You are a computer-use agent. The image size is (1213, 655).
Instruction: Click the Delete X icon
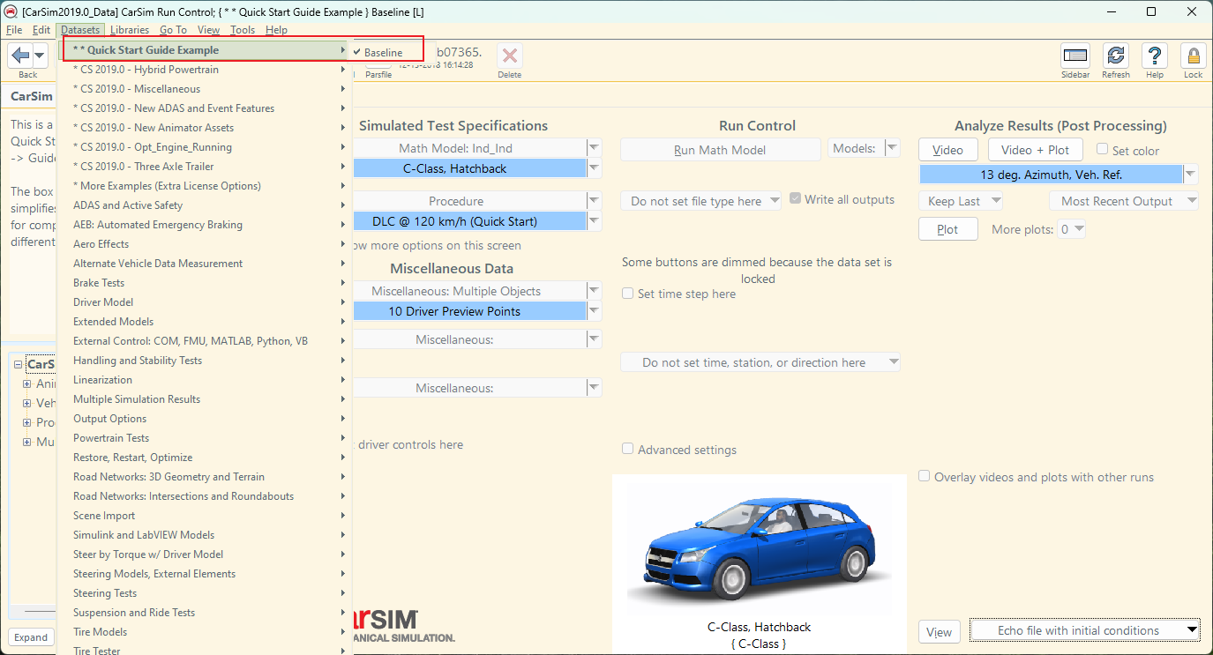[509, 56]
